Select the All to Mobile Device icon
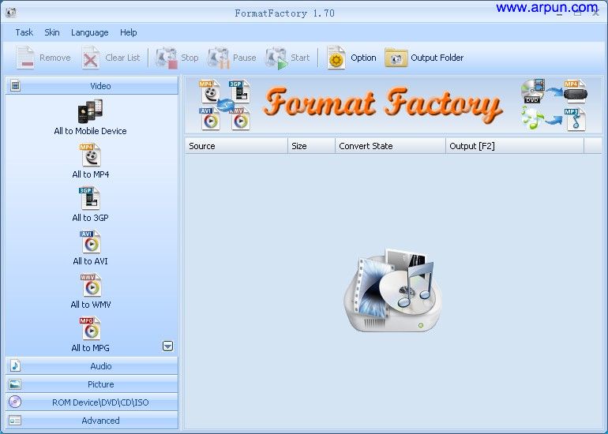The width and height of the screenshot is (608, 434). tap(90, 111)
